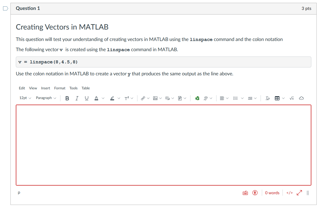Image resolution: width=320 pixels, height=210 pixels.
Task: Switch editor to fullscreen mode
Action: tap(299, 193)
